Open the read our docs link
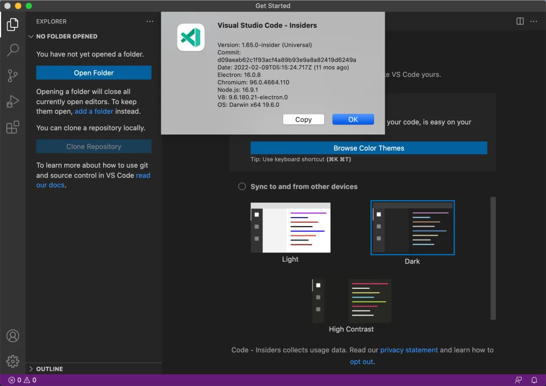The image size is (546, 386). [x=94, y=180]
